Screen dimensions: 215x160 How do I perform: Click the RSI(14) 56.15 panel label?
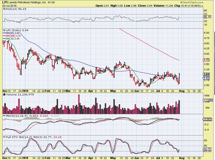pyautogui.click(x=16, y=9)
